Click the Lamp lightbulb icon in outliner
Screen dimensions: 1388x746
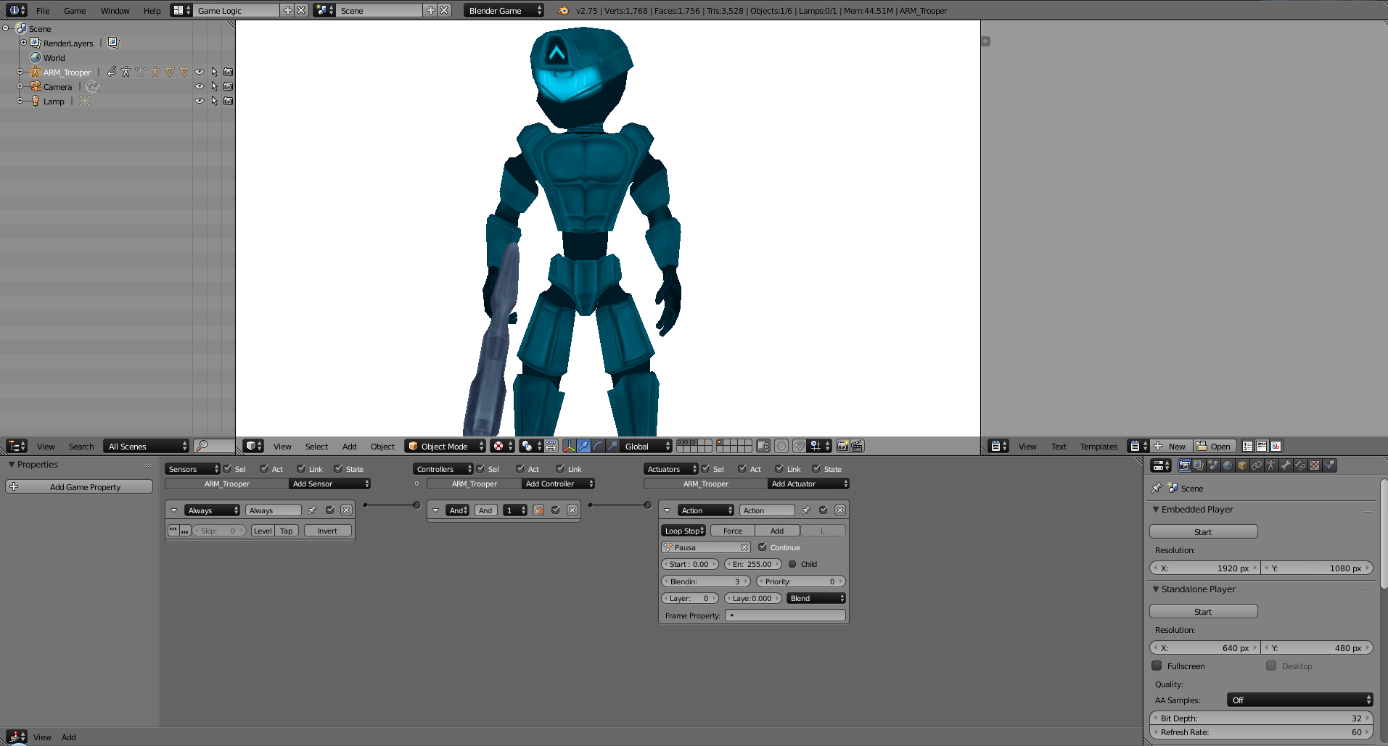tap(35, 101)
